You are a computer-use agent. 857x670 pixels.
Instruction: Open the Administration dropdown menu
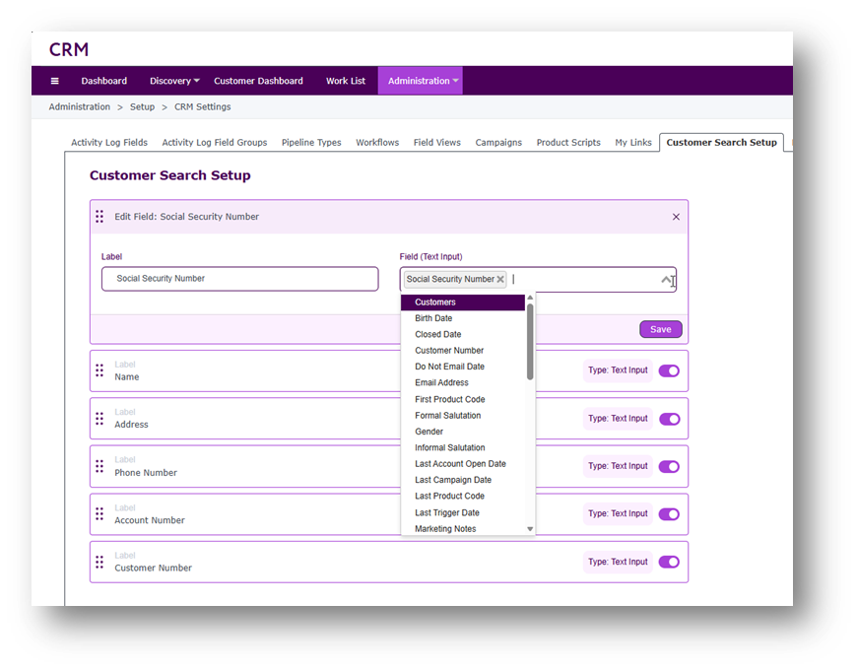point(420,81)
